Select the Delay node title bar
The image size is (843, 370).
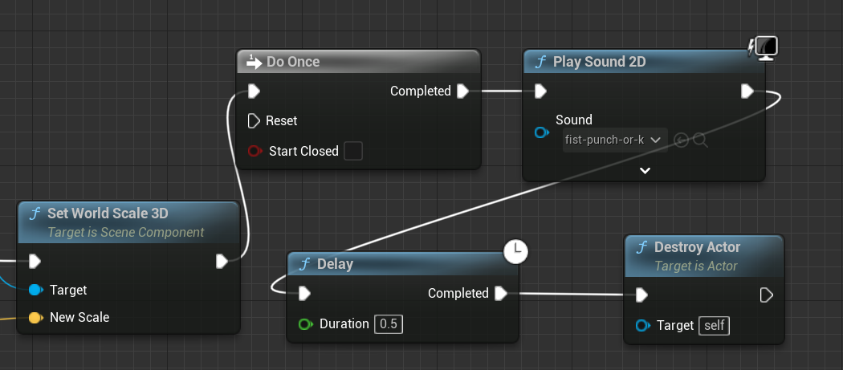[403, 264]
